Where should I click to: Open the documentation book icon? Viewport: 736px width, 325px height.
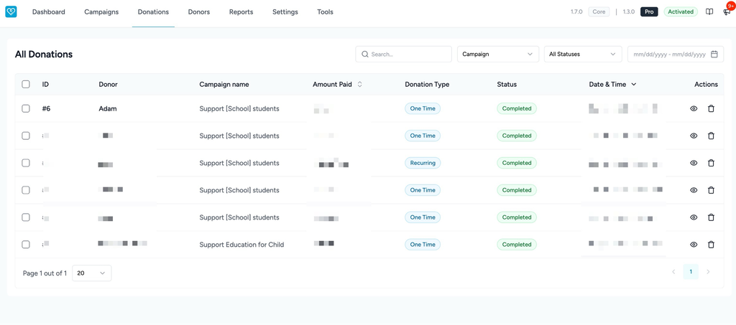[x=709, y=11]
